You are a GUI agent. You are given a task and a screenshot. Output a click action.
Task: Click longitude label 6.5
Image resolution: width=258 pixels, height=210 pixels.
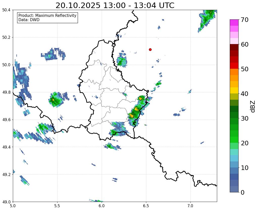[x=146, y=206]
